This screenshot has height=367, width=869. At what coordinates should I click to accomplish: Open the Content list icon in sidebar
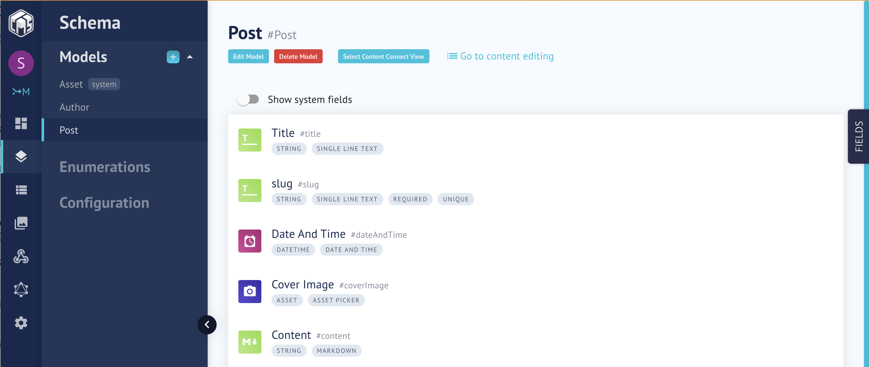click(x=21, y=190)
